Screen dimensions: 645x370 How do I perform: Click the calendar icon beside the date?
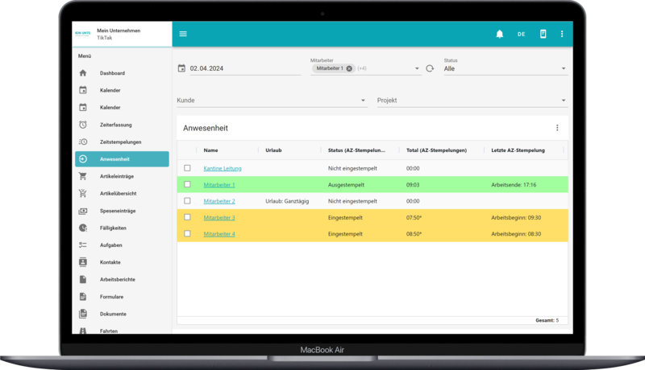181,68
